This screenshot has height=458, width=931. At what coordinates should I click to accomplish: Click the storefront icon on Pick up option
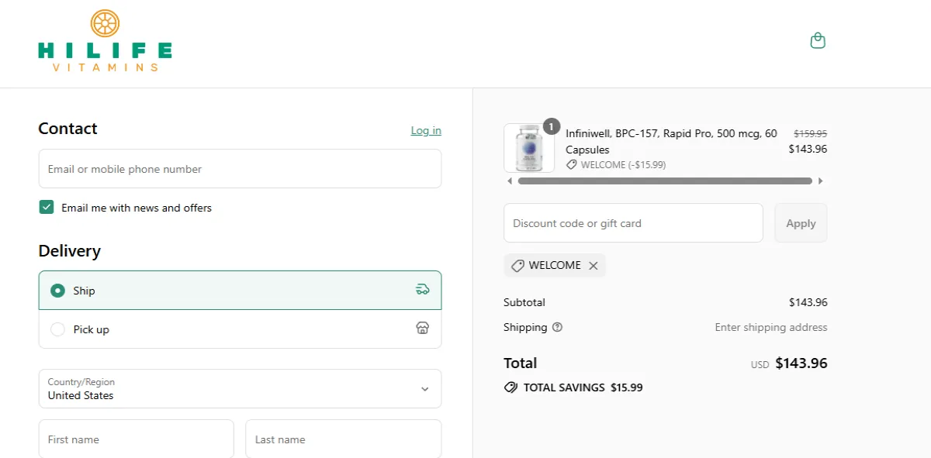(x=422, y=329)
